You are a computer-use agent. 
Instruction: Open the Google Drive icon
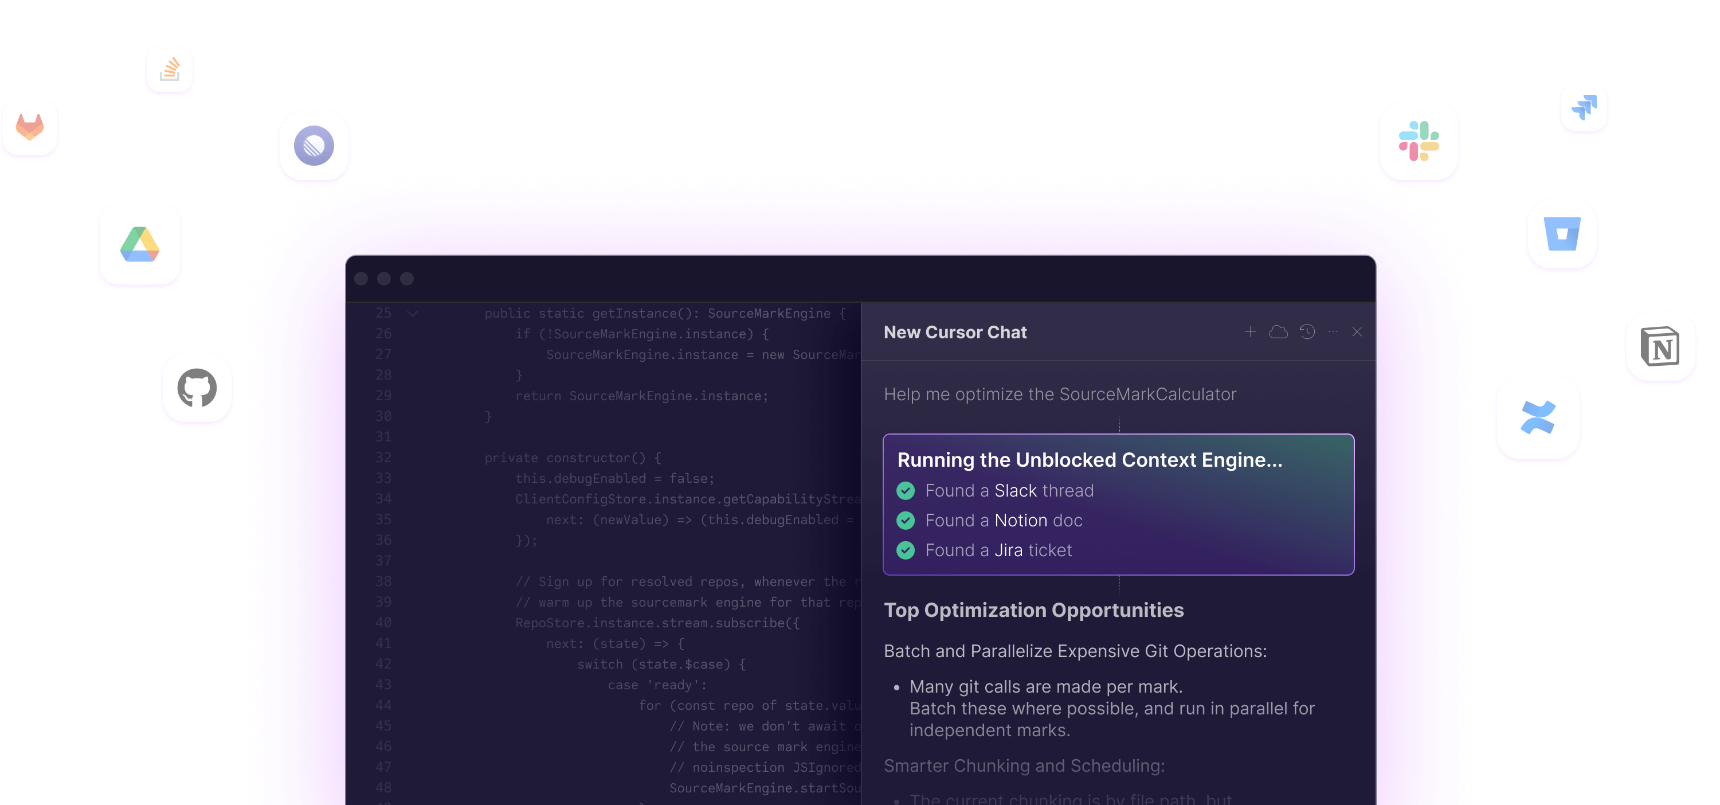pos(139,244)
